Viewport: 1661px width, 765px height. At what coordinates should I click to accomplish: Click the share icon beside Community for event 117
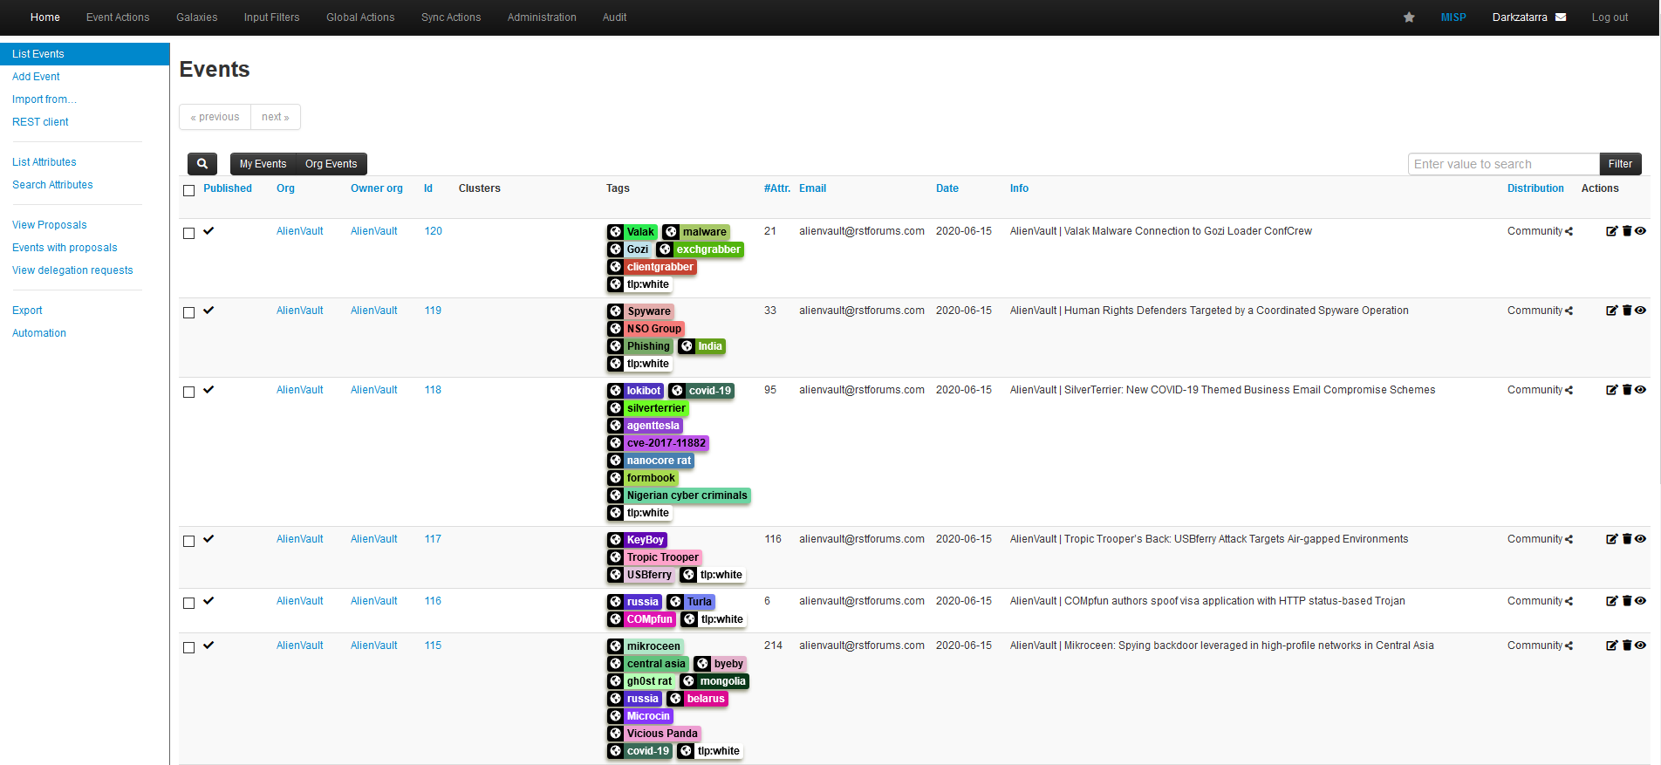[x=1569, y=539]
